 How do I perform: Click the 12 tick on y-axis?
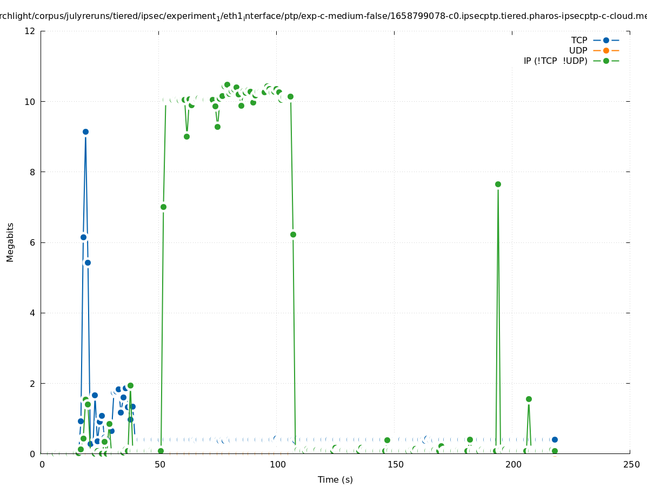click(x=30, y=31)
